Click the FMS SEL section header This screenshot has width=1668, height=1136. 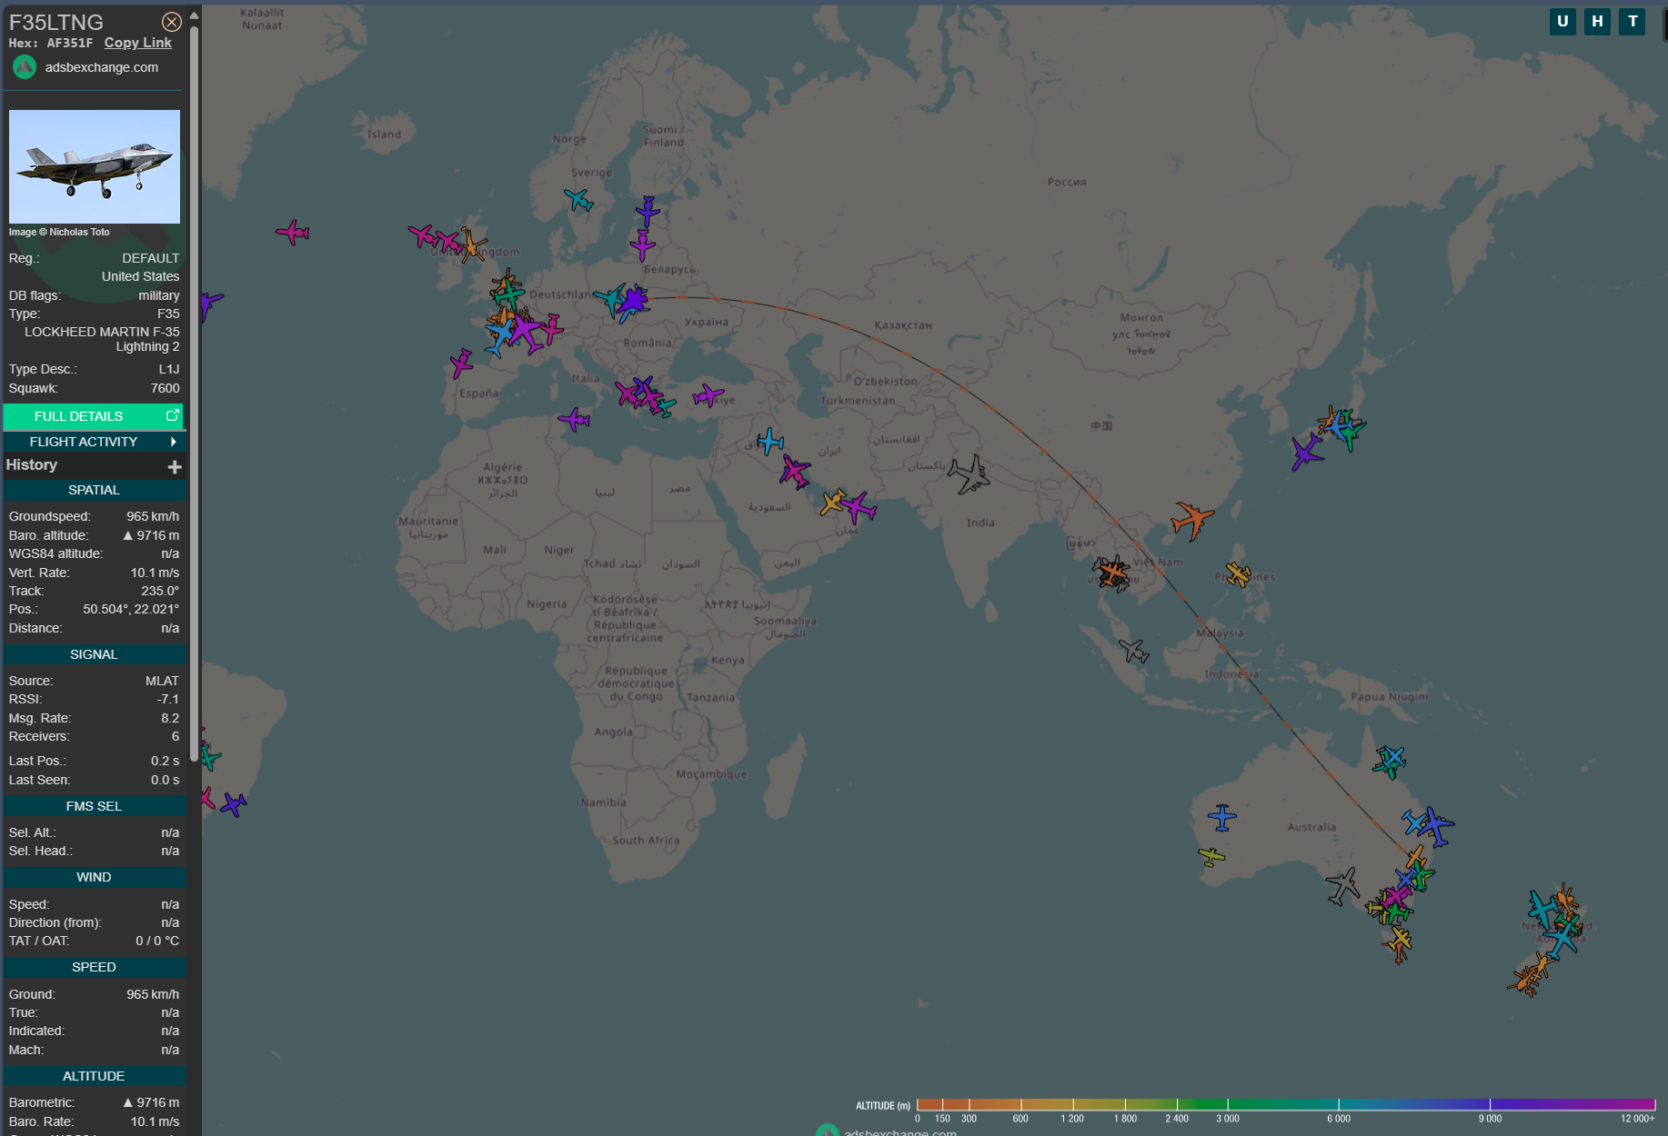tap(95, 806)
